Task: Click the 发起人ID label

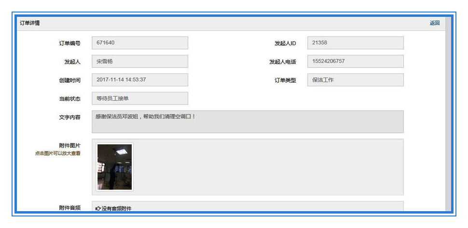Action: 285,43
